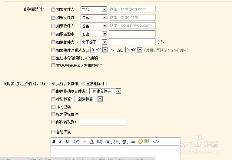Check 标为已读 option
232x160 pixels.
[x=53, y=107]
